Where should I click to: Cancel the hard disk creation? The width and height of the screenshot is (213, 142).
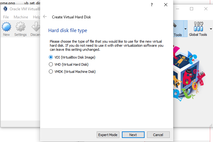point(158,135)
